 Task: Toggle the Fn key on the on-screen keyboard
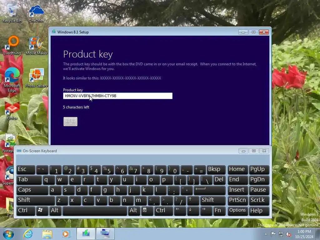219,211
